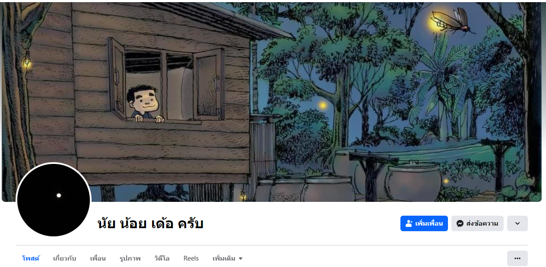
Task: Open the Reels tab
Action: [191, 258]
